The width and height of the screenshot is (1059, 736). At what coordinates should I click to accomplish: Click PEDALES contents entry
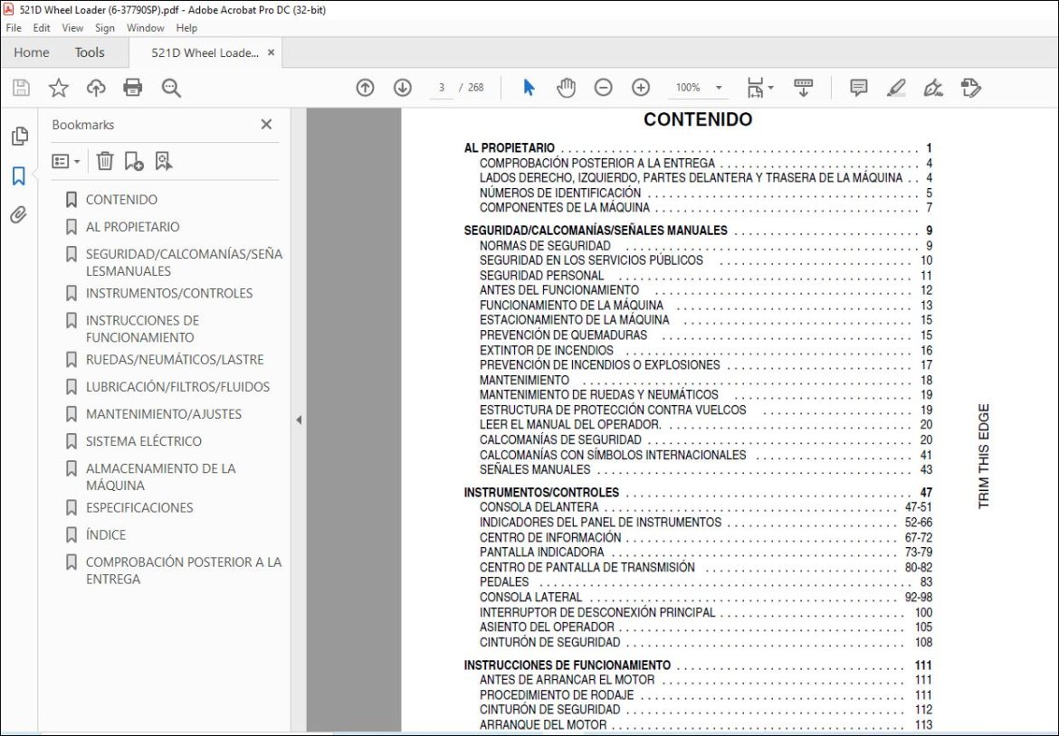504,581
